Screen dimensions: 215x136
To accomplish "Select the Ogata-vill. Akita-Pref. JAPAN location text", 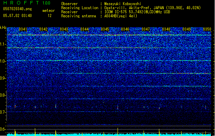I will click(x=152, y=8).
